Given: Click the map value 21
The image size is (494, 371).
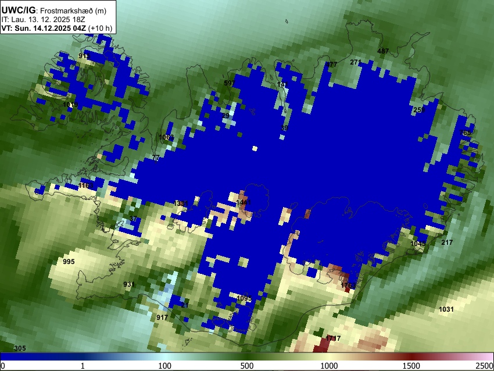Looking at the screenshot, I should pos(185,305).
